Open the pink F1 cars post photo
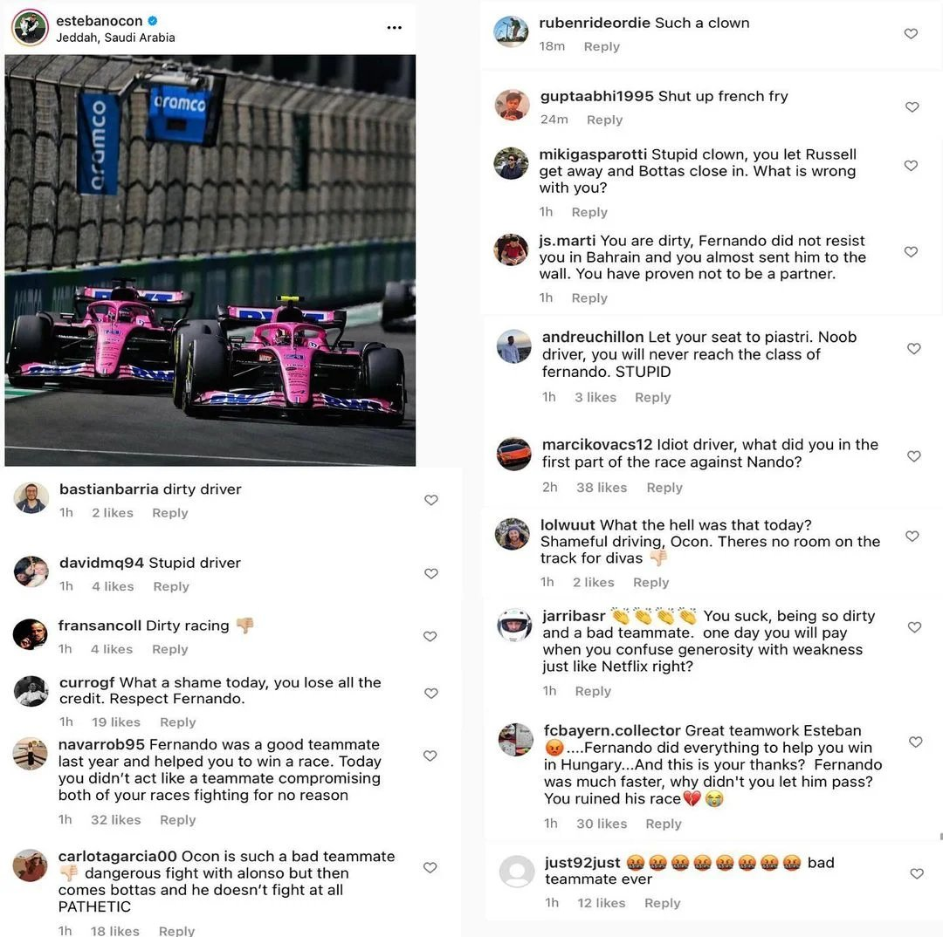The image size is (943, 937). 210,260
